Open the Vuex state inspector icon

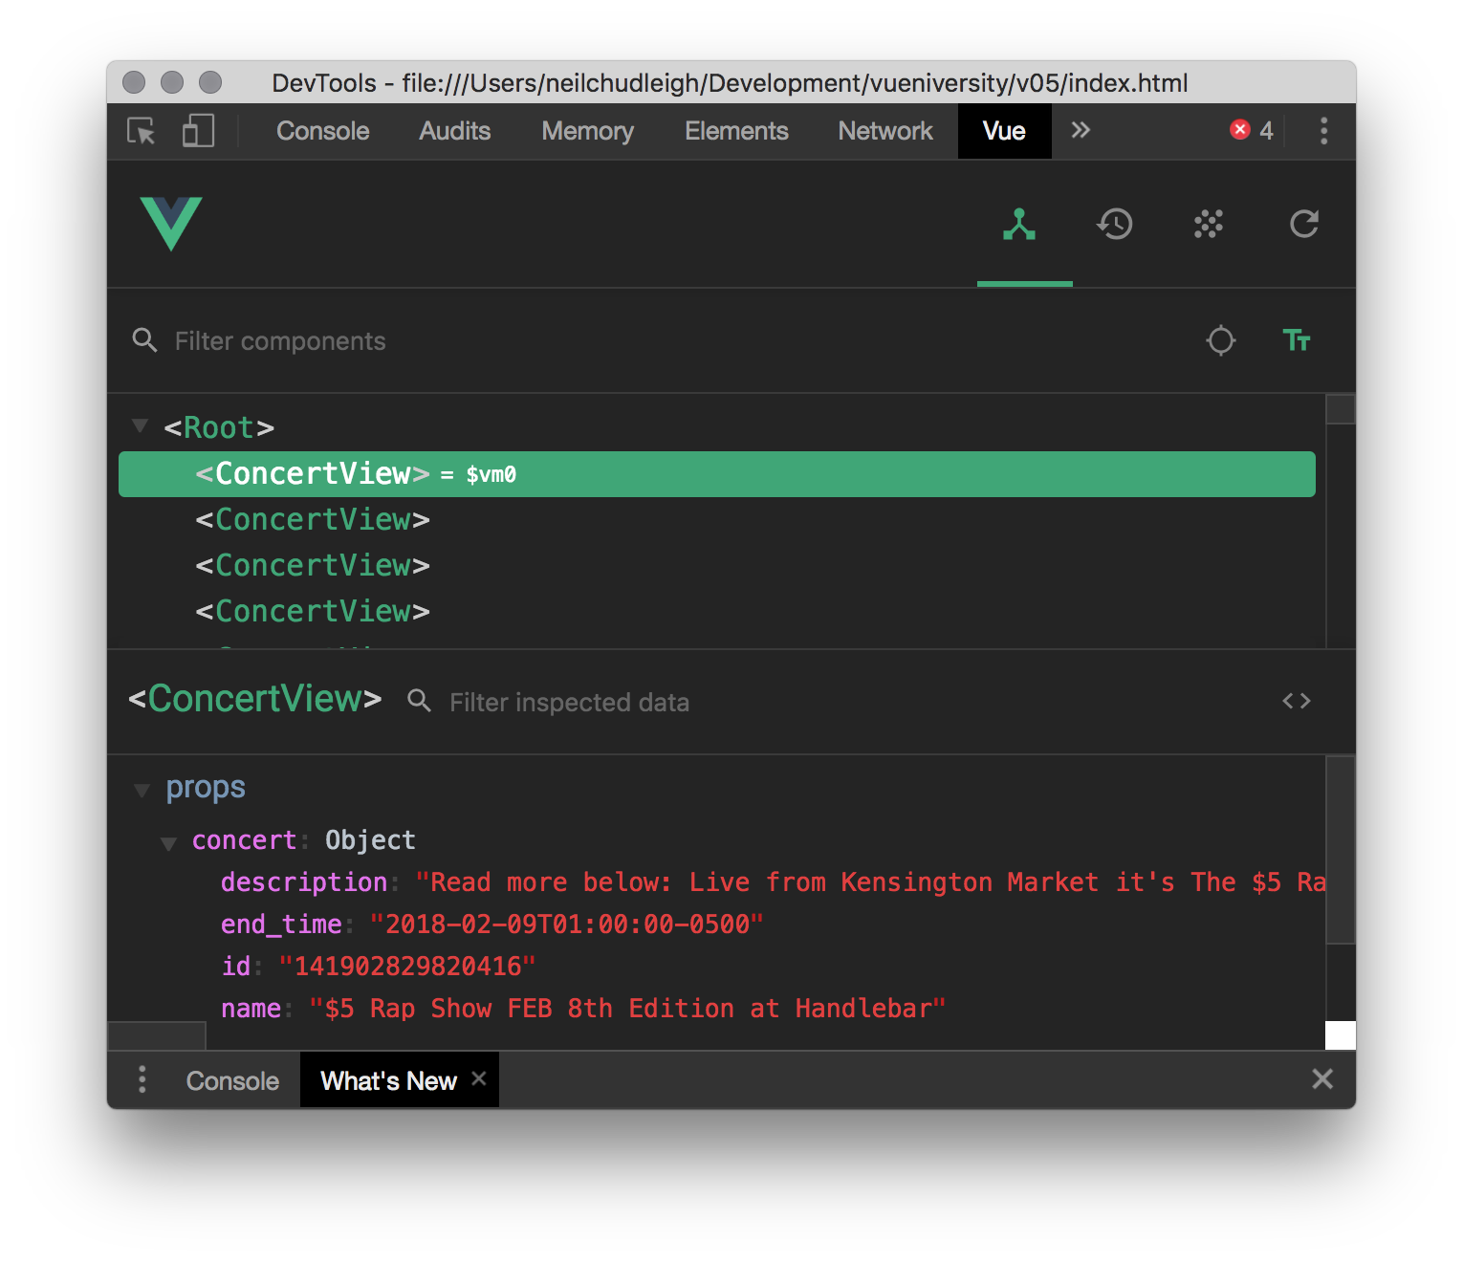1208,226
